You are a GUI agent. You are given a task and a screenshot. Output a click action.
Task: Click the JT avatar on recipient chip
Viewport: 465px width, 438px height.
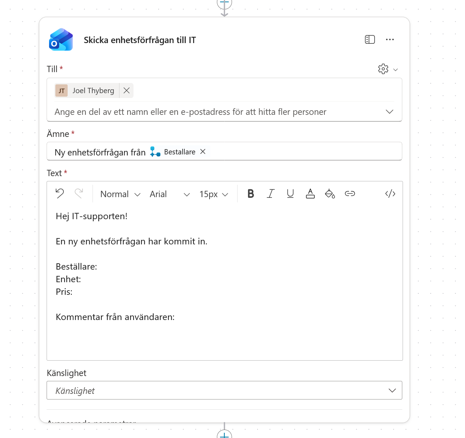62,91
